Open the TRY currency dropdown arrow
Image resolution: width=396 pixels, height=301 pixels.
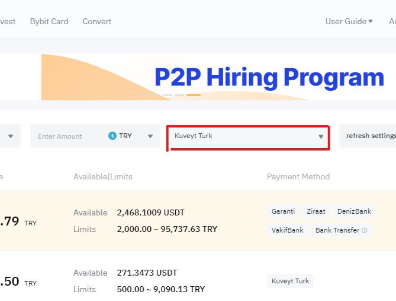[x=150, y=136]
